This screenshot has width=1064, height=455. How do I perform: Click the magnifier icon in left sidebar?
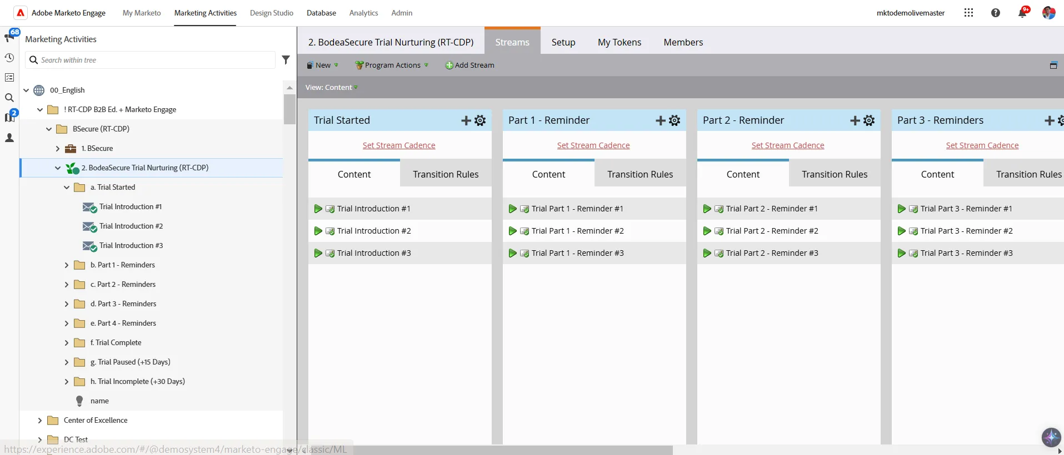click(9, 98)
